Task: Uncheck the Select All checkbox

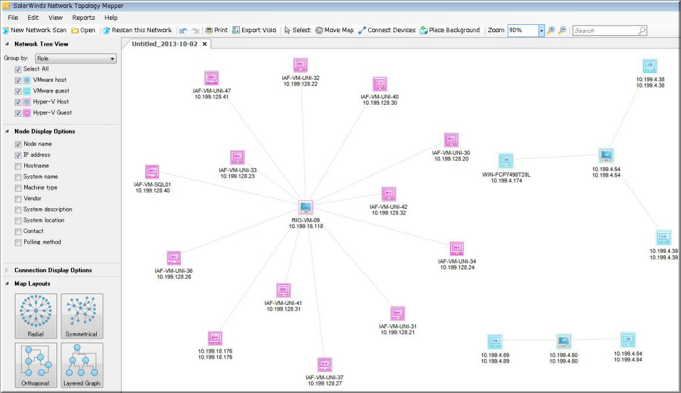Action: (x=18, y=69)
